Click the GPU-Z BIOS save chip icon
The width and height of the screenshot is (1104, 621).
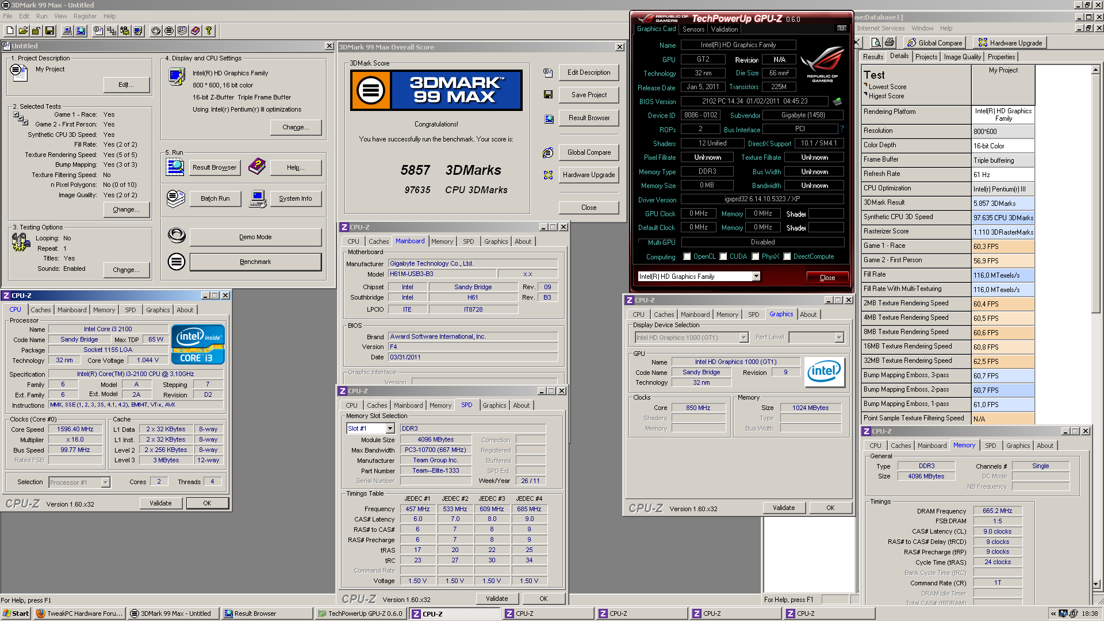click(x=837, y=101)
